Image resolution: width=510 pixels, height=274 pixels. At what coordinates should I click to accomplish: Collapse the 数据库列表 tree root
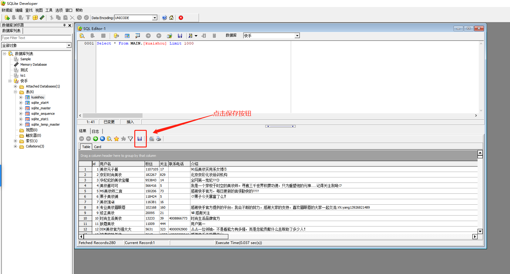[x=5, y=54]
